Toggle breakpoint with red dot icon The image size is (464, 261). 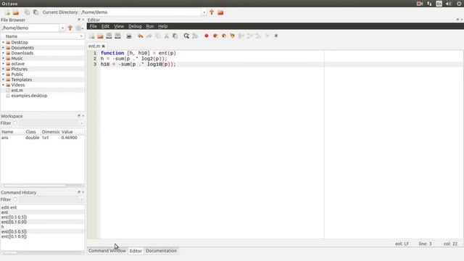[206, 36]
